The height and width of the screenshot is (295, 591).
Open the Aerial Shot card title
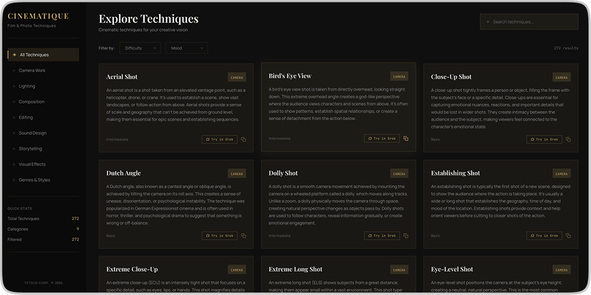coord(122,77)
